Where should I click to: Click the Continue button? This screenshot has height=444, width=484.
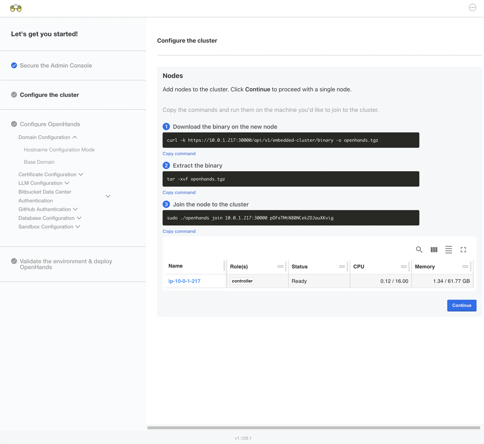coord(461,305)
